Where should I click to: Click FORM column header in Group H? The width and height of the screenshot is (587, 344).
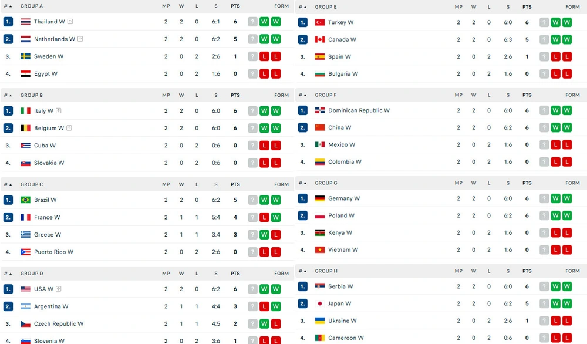572,271
